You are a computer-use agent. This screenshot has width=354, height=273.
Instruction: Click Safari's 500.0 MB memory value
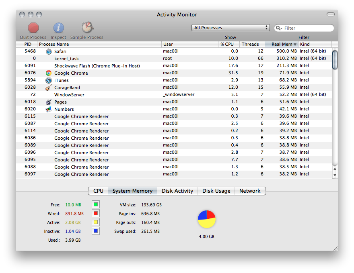click(286, 51)
